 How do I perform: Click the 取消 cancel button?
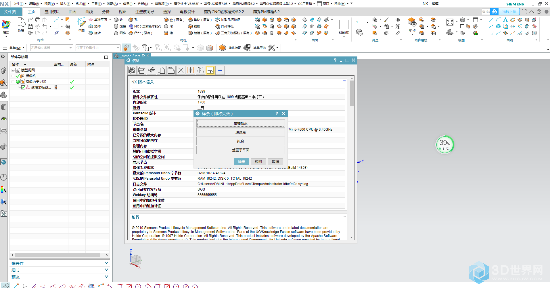[275, 162]
